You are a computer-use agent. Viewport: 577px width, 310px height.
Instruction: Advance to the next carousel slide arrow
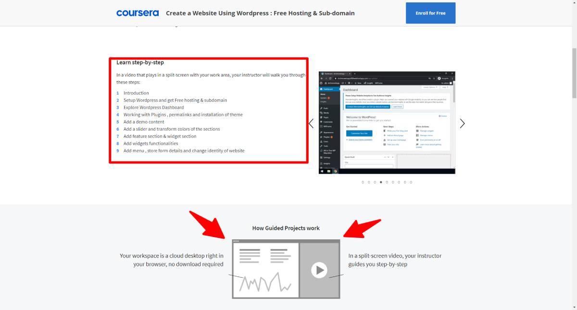click(462, 124)
